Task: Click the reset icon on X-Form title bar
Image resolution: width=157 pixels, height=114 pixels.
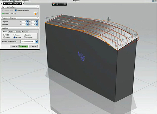Action: pyautogui.click(x=15, y=4)
